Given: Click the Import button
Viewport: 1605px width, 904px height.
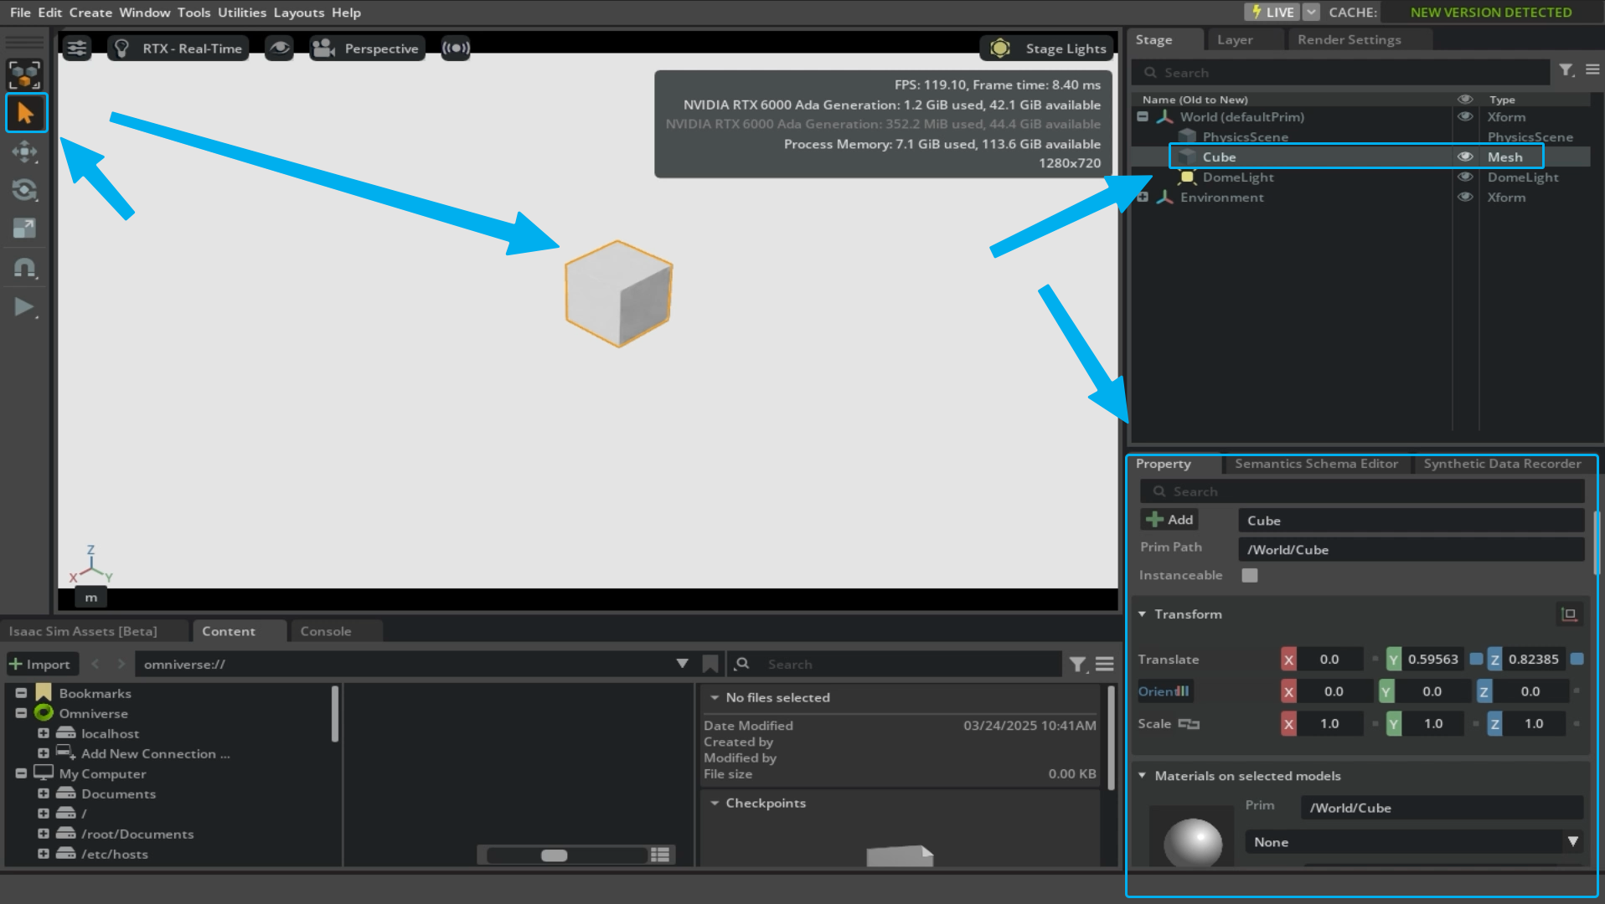Looking at the screenshot, I should pyautogui.click(x=41, y=665).
